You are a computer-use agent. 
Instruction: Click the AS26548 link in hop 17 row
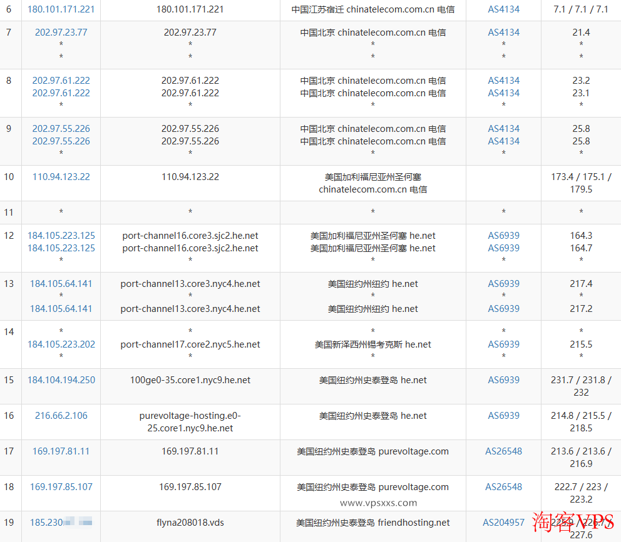pyautogui.click(x=503, y=451)
